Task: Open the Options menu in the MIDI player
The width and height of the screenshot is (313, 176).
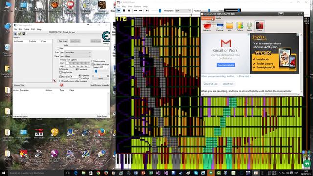Action: (137, 6)
